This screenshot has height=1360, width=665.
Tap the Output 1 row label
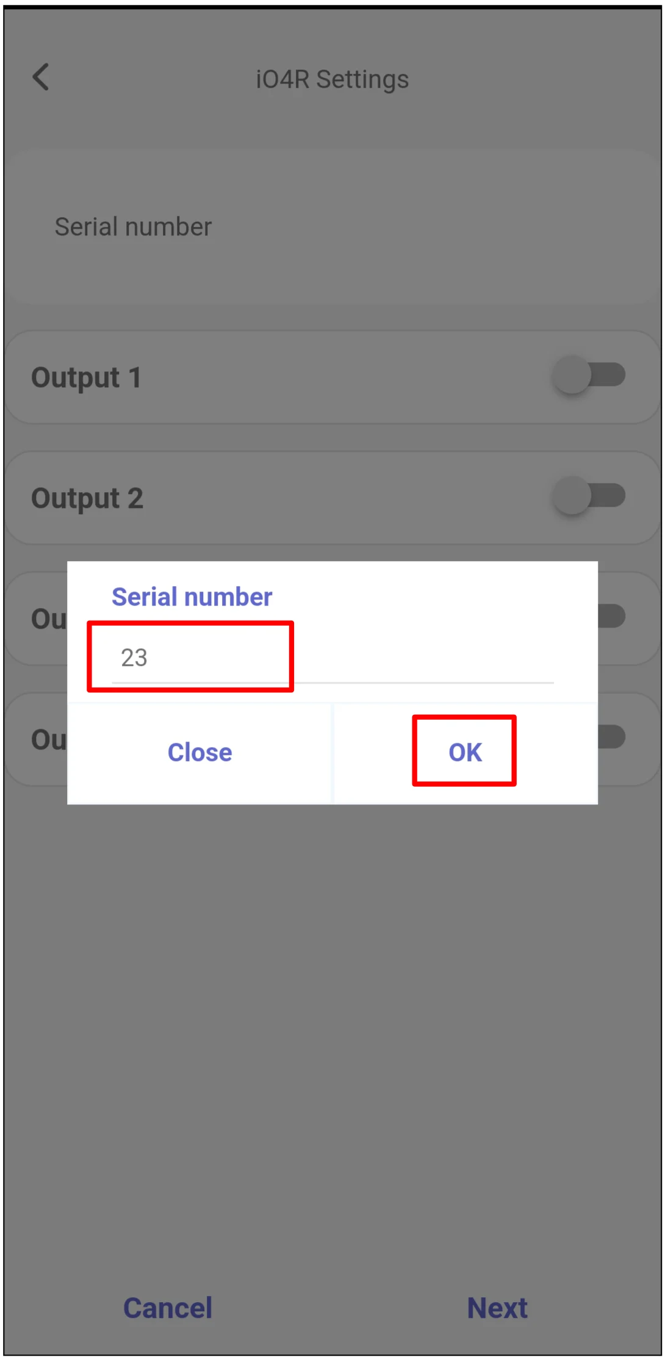point(87,376)
